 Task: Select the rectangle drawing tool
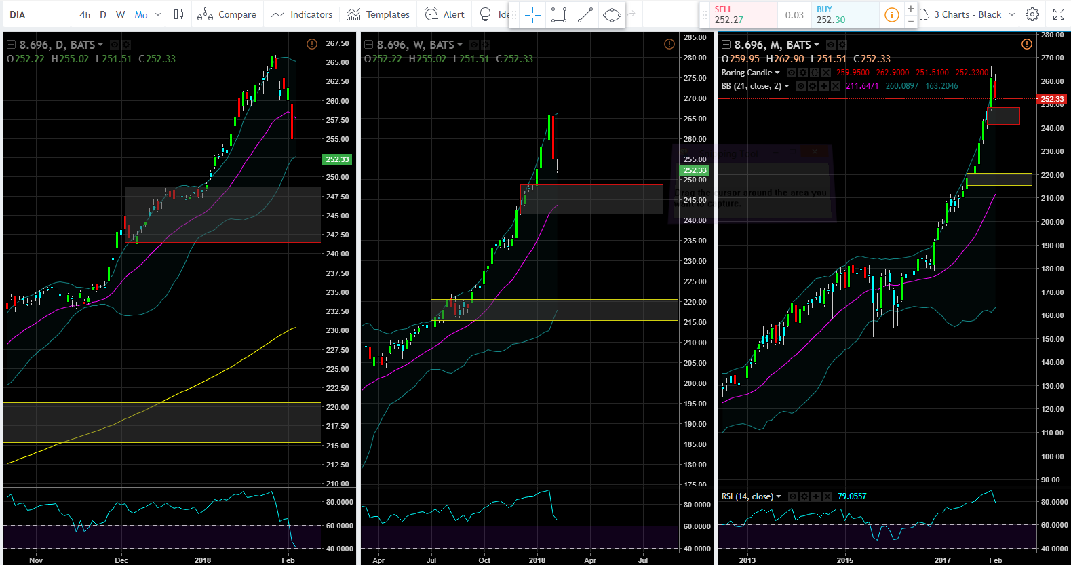click(559, 15)
